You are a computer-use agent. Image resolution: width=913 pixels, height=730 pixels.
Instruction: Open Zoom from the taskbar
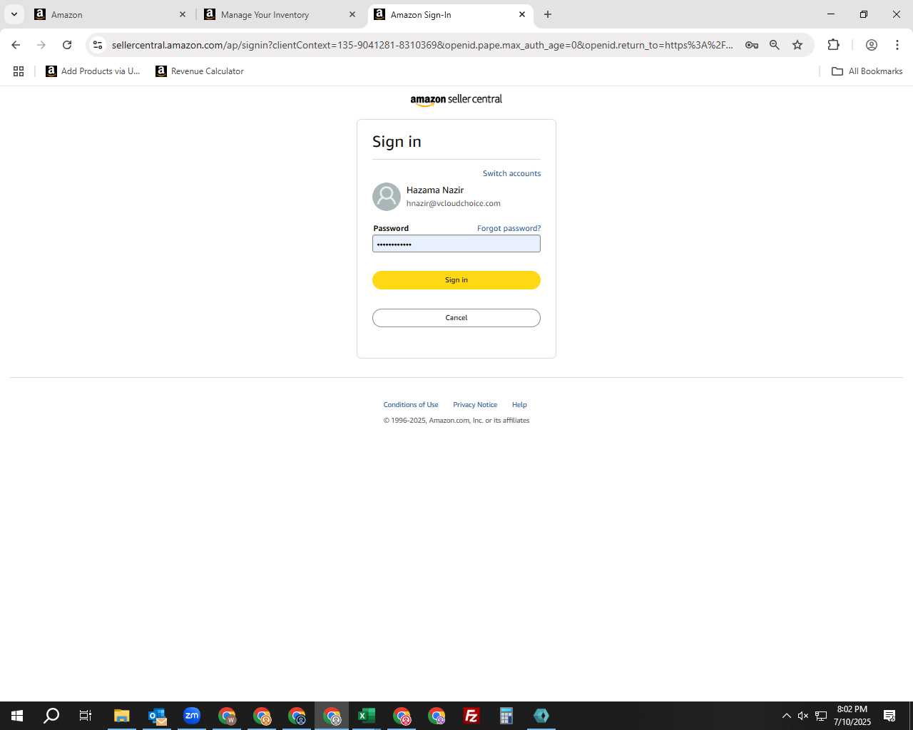point(192,716)
